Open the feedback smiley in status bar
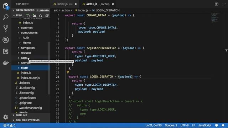Image resolution: width=228 pixels, height=128 pixels. (216, 125)
